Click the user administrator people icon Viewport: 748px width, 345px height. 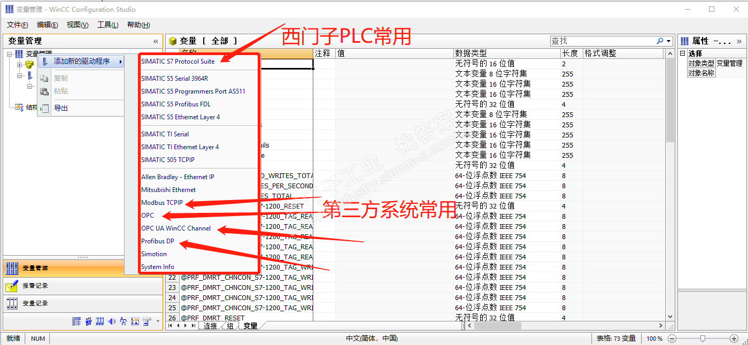tap(88, 321)
